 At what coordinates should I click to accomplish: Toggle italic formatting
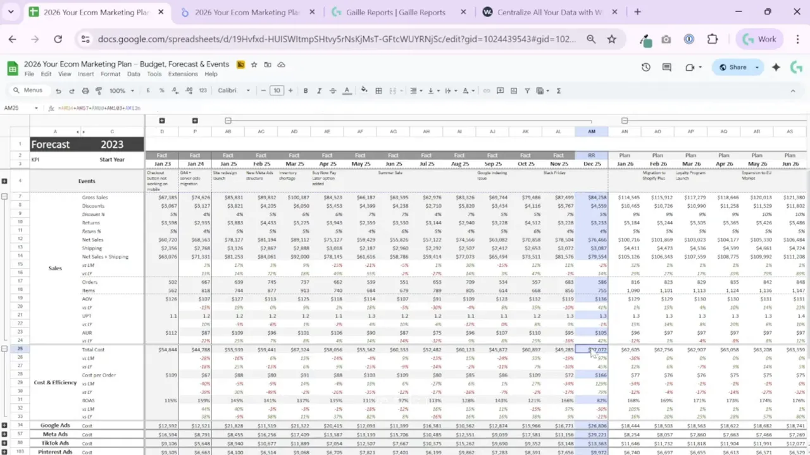pyautogui.click(x=318, y=90)
